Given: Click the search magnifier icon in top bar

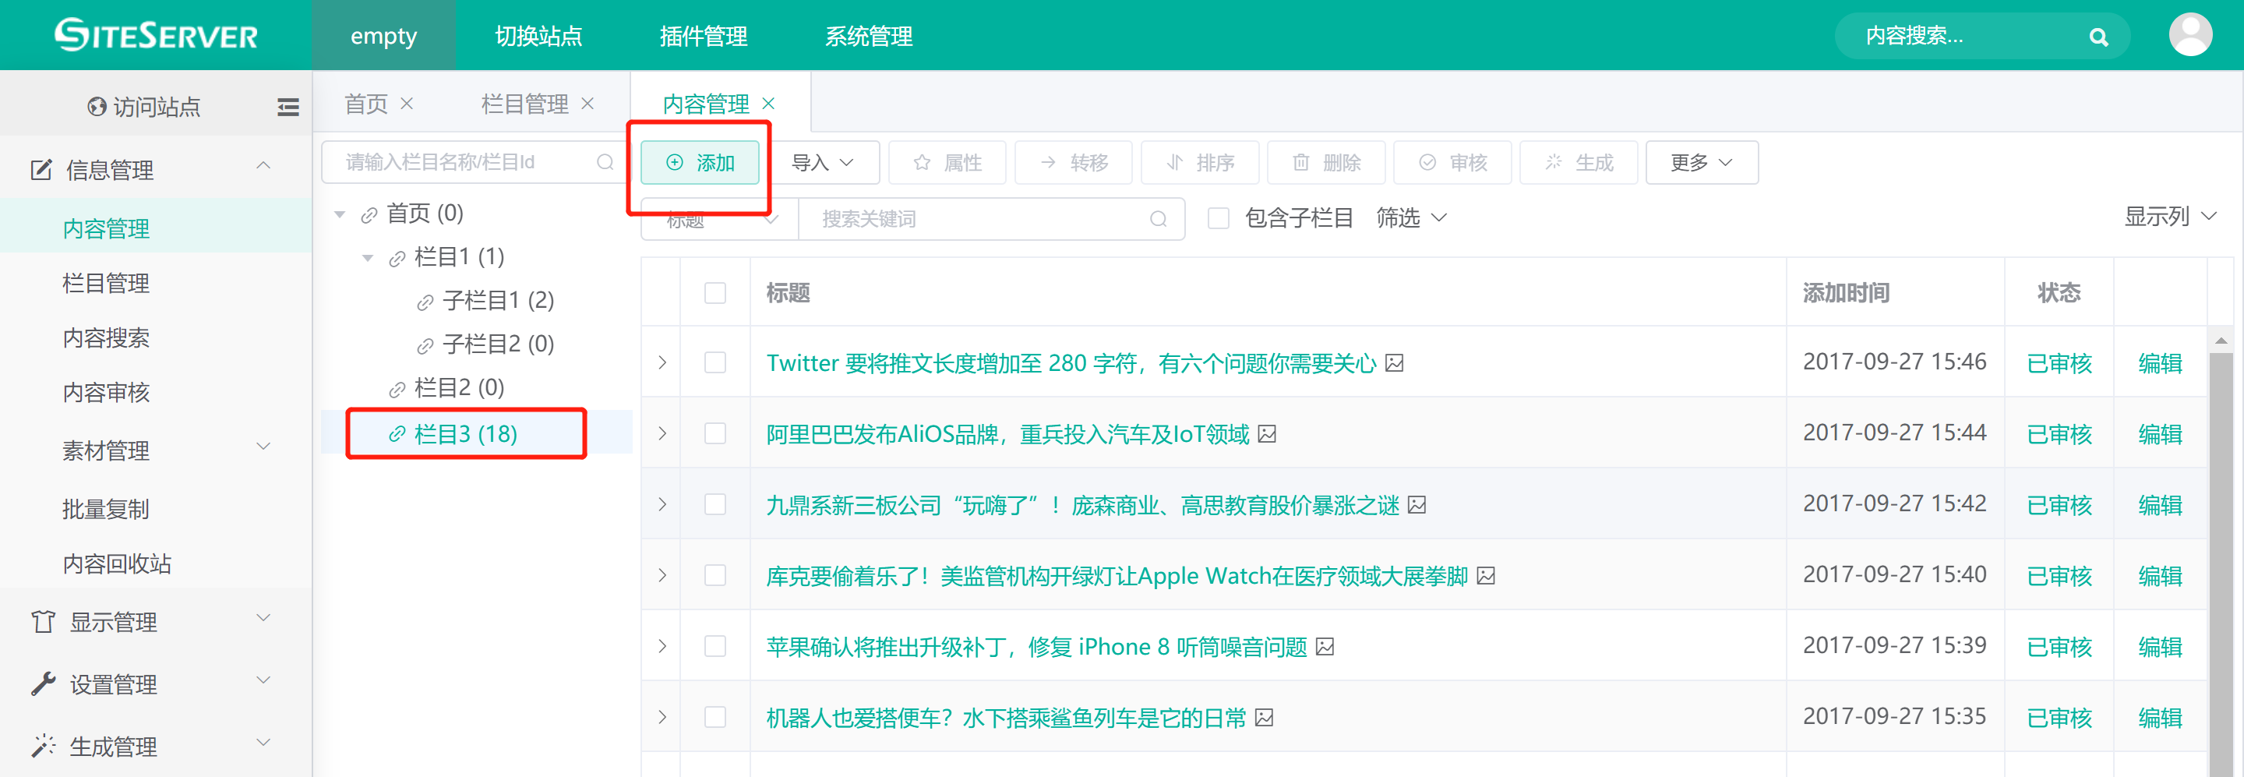Looking at the screenshot, I should click(x=2098, y=37).
